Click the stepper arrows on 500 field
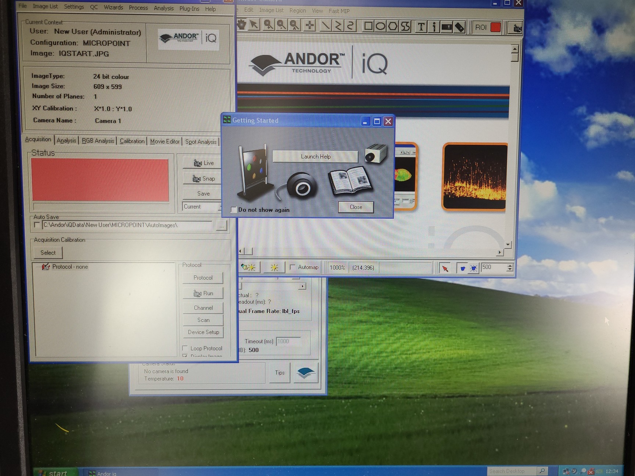 pyautogui.click(x=509, y=267)
